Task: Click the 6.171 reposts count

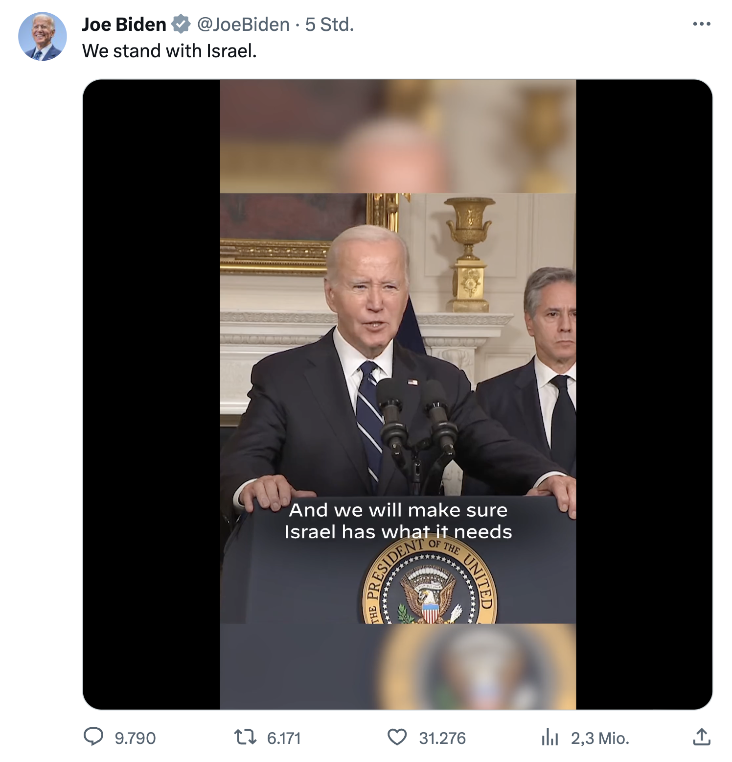Action: pyautogui.click(x=284, y=738)
